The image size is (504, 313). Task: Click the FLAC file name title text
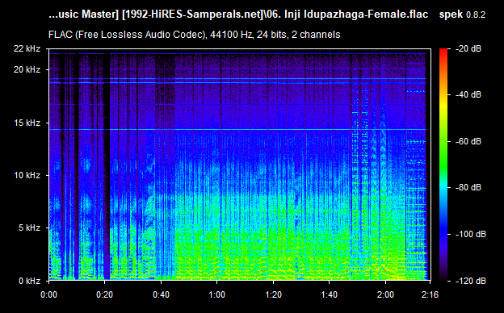click(x=238, y=15)
